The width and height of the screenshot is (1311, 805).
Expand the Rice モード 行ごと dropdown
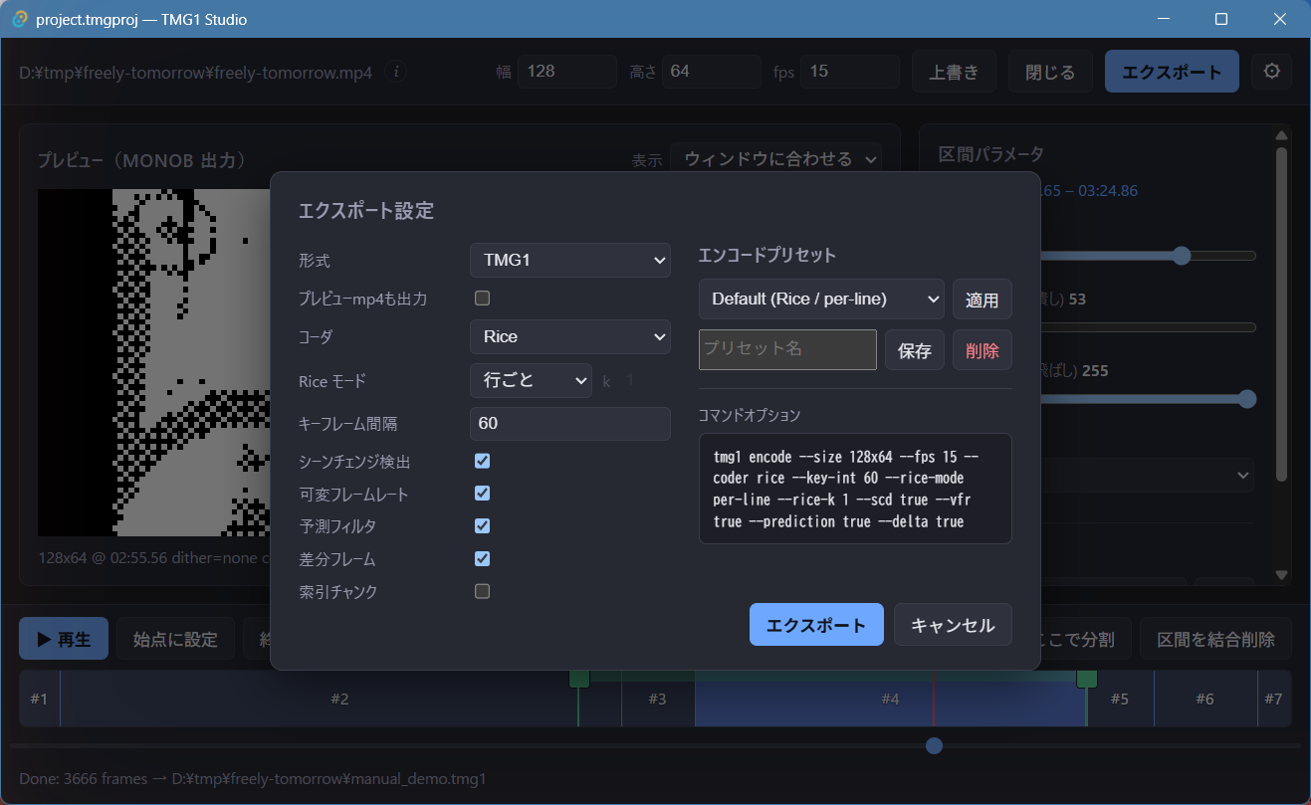point(531,380)
